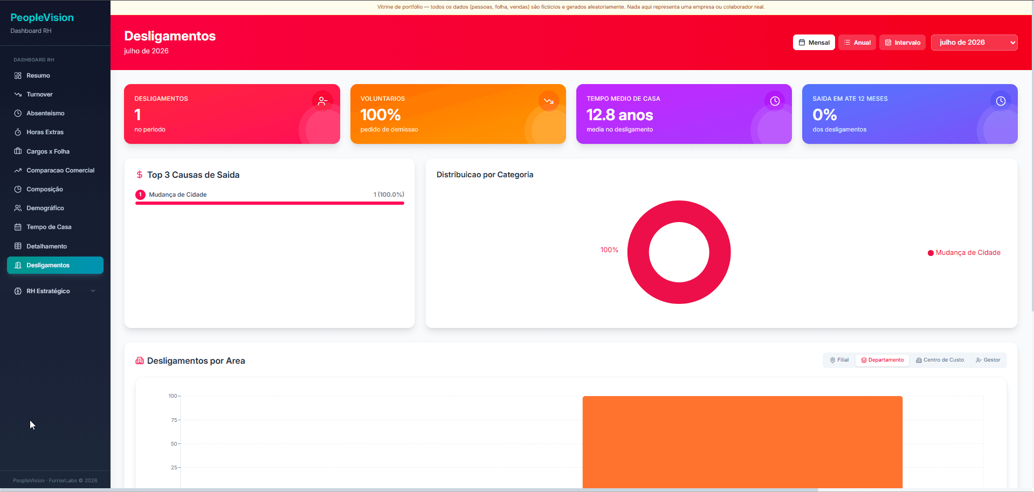This screenshot has height=492, width=1034.
Task: Go to the Turnover page
Action: (x=55, y=94)
